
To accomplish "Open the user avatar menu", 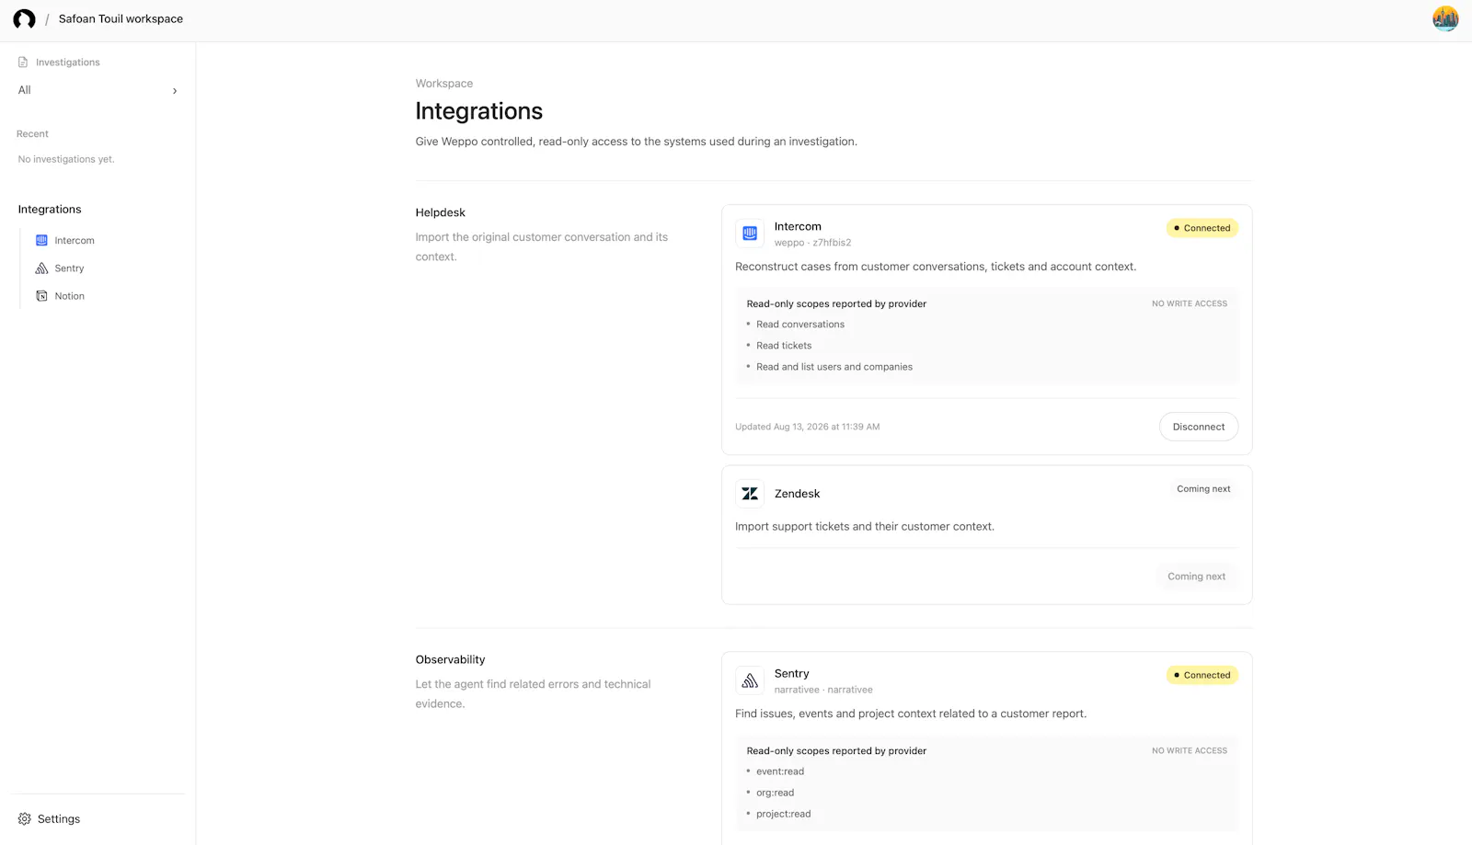I will [x=1445, y=18].
